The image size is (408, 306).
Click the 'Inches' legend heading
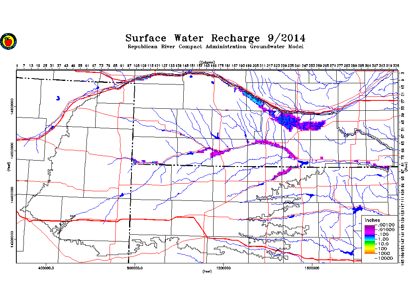(x=372, y=220)
